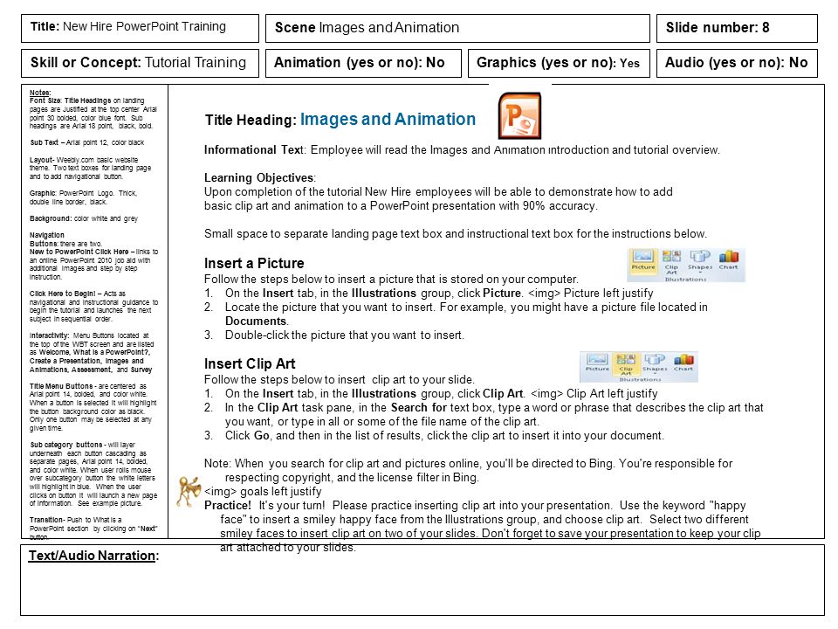The width and height of the screenshot is (838, 629).
Task: Click the 'Insert Clip Art' heading
Action: [x=250, y=363]
